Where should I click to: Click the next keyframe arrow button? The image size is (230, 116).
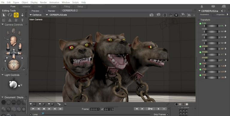coord(142,109)
